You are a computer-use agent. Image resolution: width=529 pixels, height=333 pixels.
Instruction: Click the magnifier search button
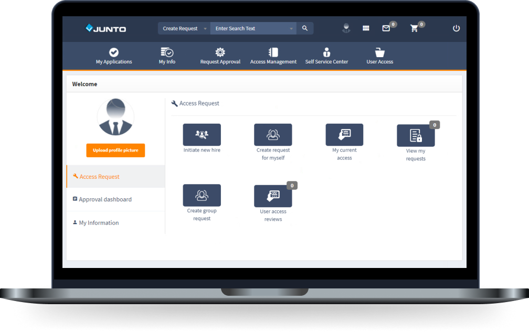click(x=305, y=28)
